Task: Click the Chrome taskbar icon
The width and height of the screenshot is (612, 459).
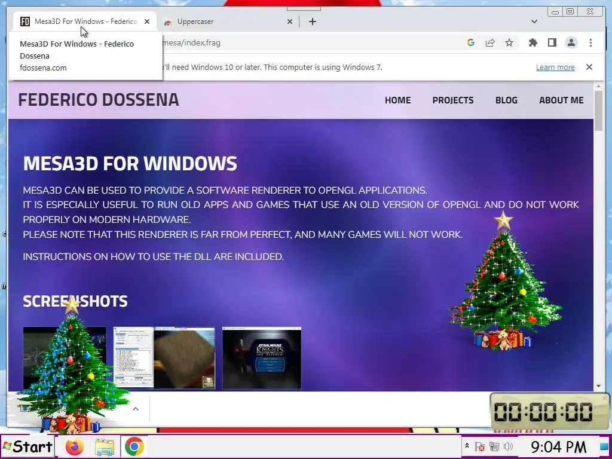Action: pos(134,446)
